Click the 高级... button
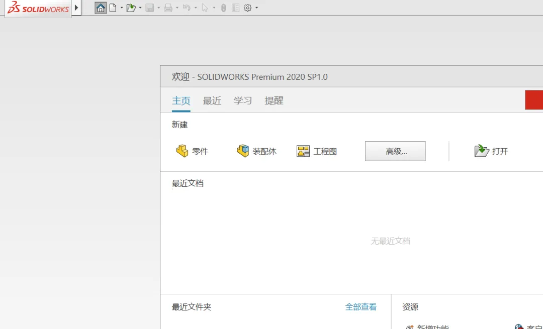The image size is (543, 329). pos(395,151)
